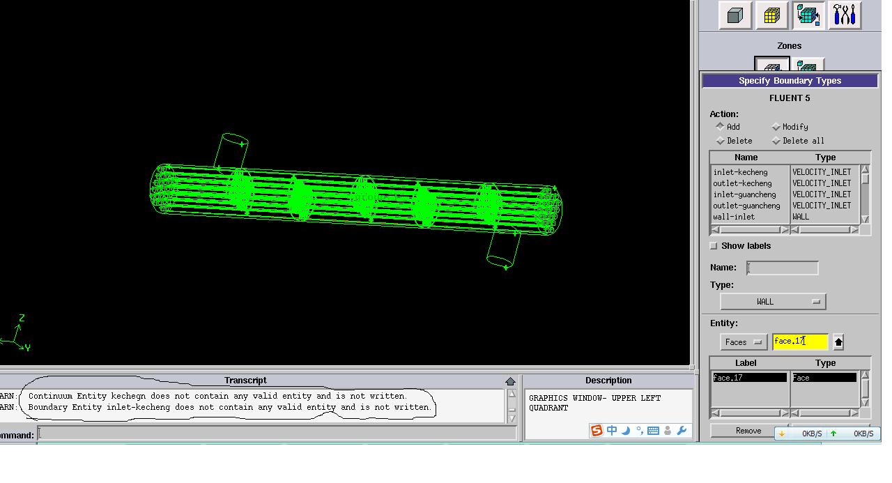The image size is (892, 483).
Task: Click the Sogou input method wrench icon
Action: point(682,431)
